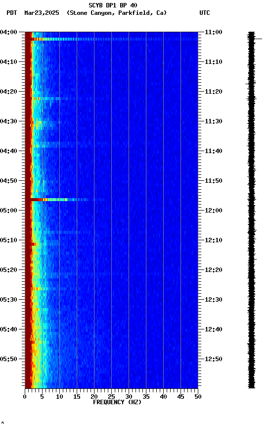Click the '0' frequency axis label
The width and height of the screenshot is (273, 428).
(x=25, y=397)
